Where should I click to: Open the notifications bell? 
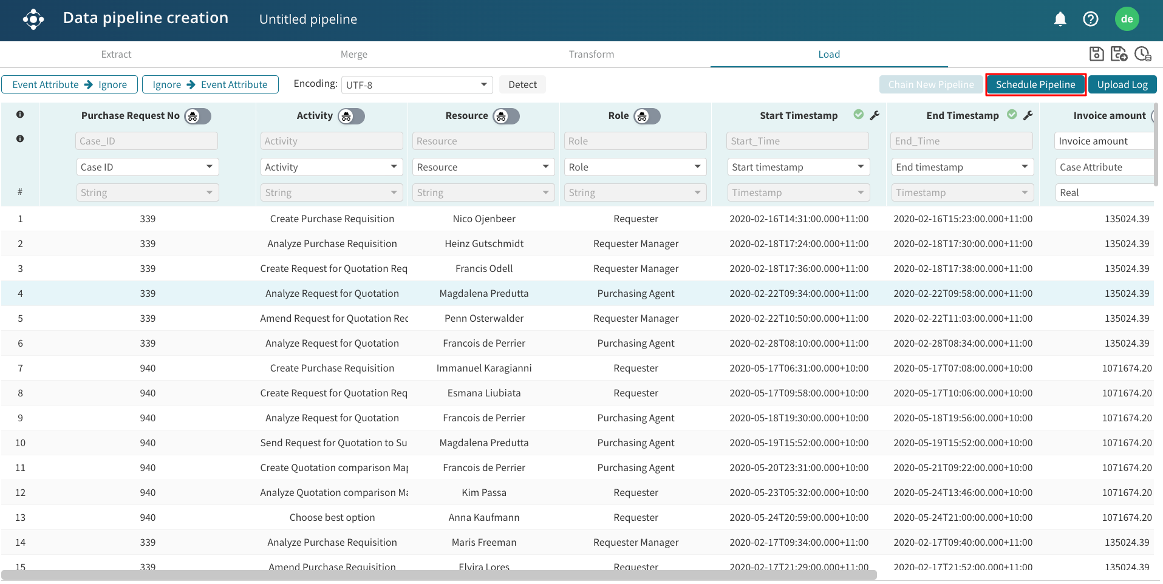coord(1060,19)
